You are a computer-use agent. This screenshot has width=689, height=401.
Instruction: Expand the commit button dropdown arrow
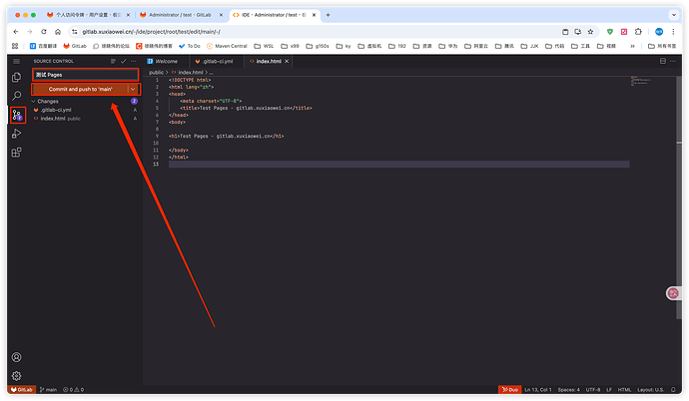133,89
